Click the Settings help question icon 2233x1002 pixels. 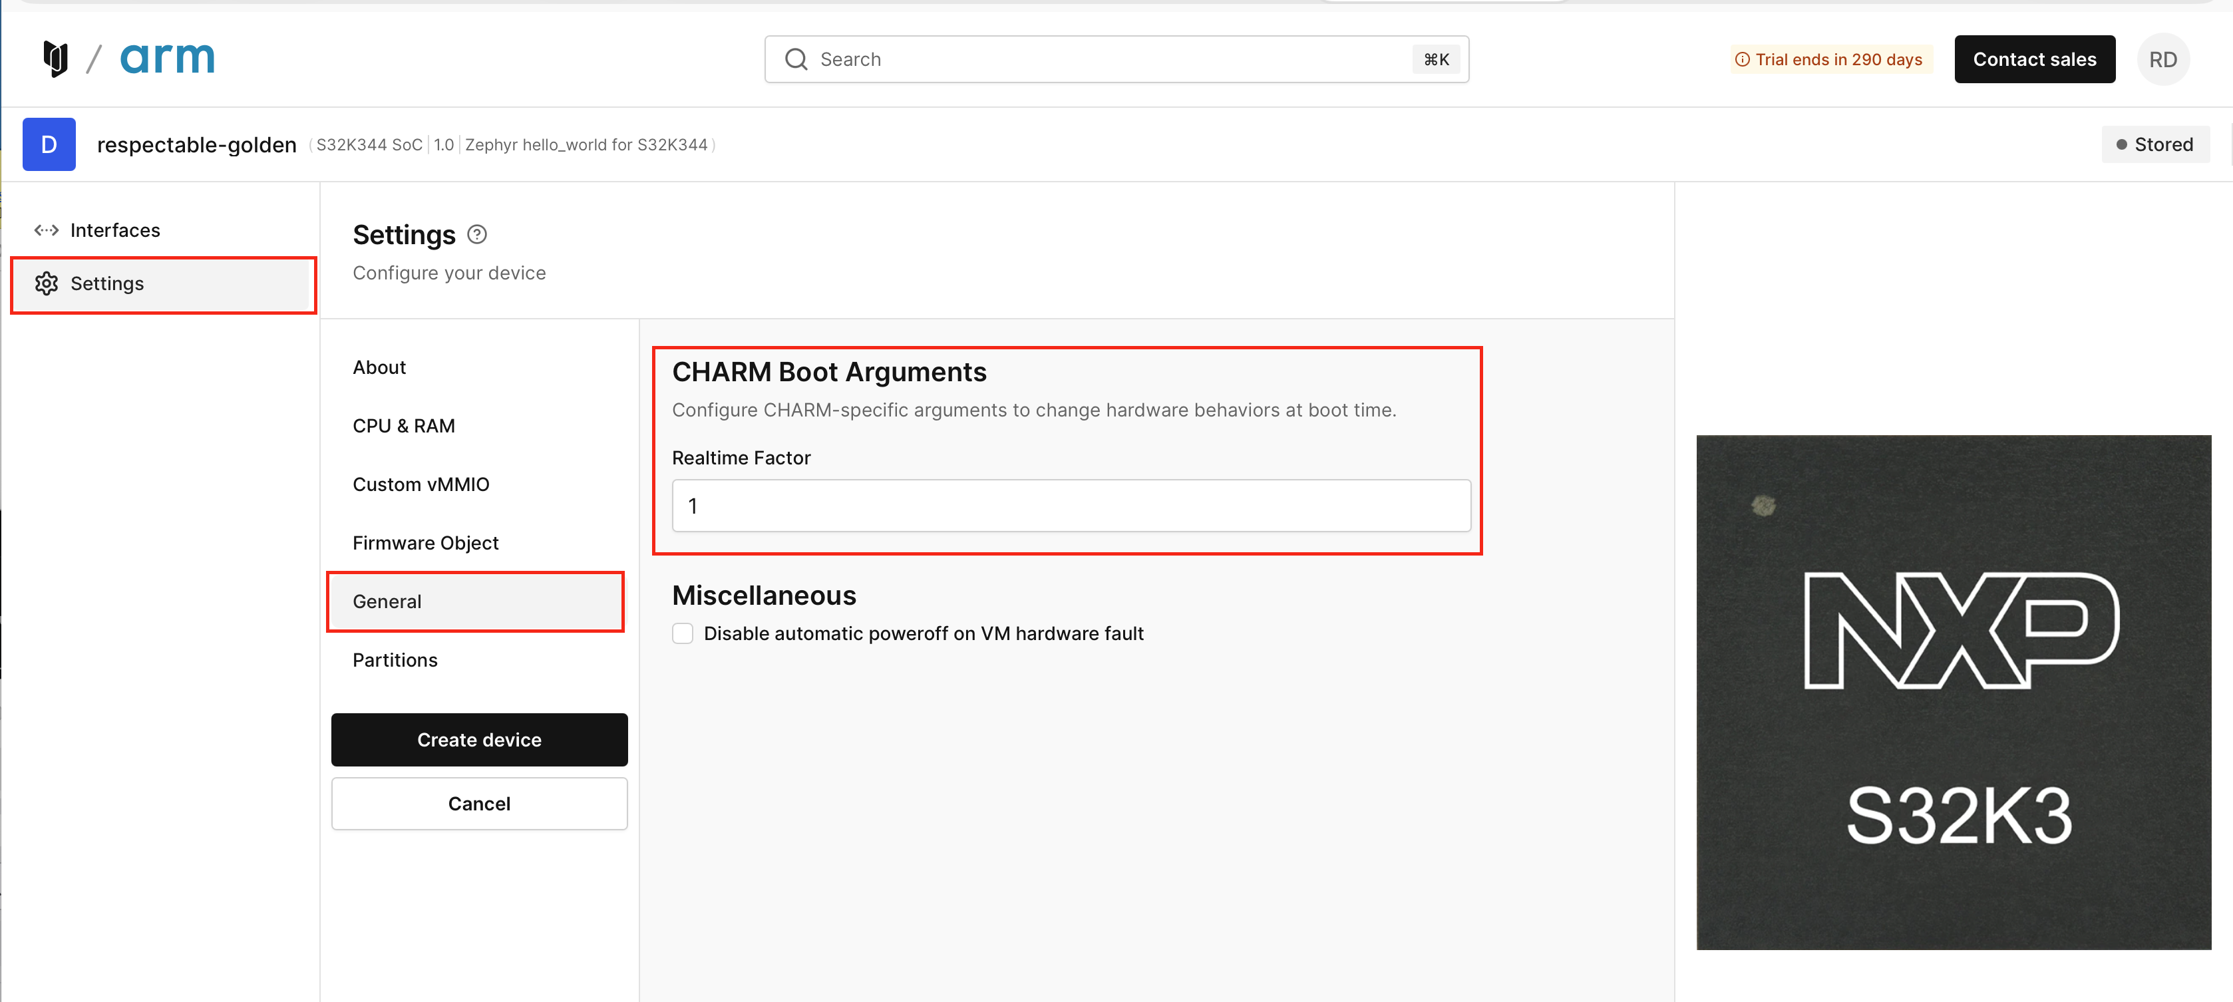click(477, 234)
